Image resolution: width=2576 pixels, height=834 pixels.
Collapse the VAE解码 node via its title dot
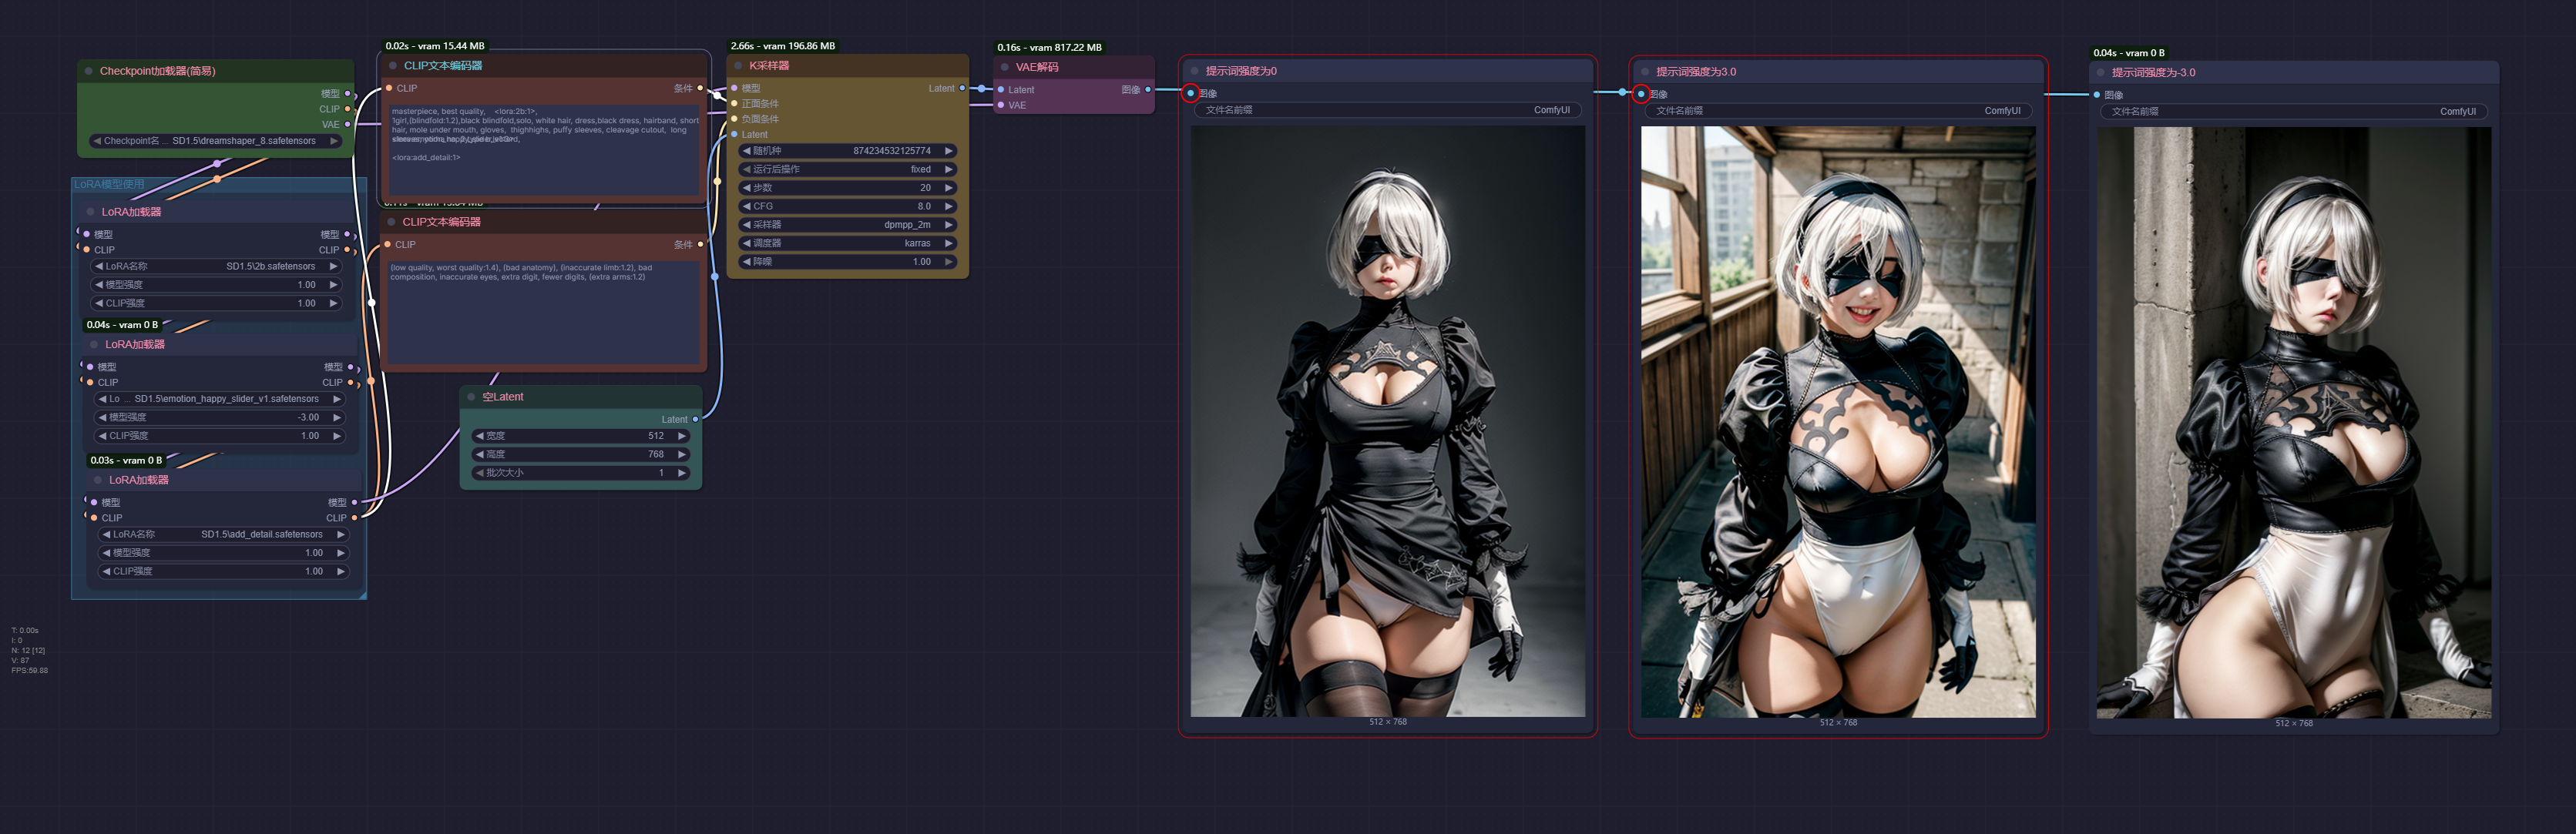coord(1005,67)
